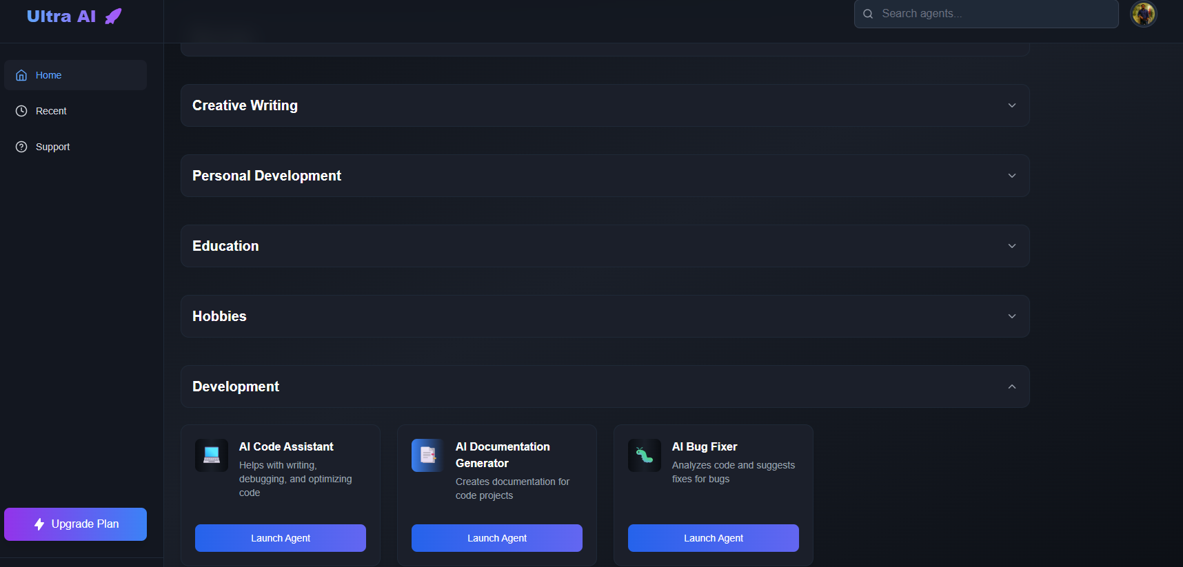
Task: Click the AI Documentation Generator document icon
Action: click(x=428, y=455)
